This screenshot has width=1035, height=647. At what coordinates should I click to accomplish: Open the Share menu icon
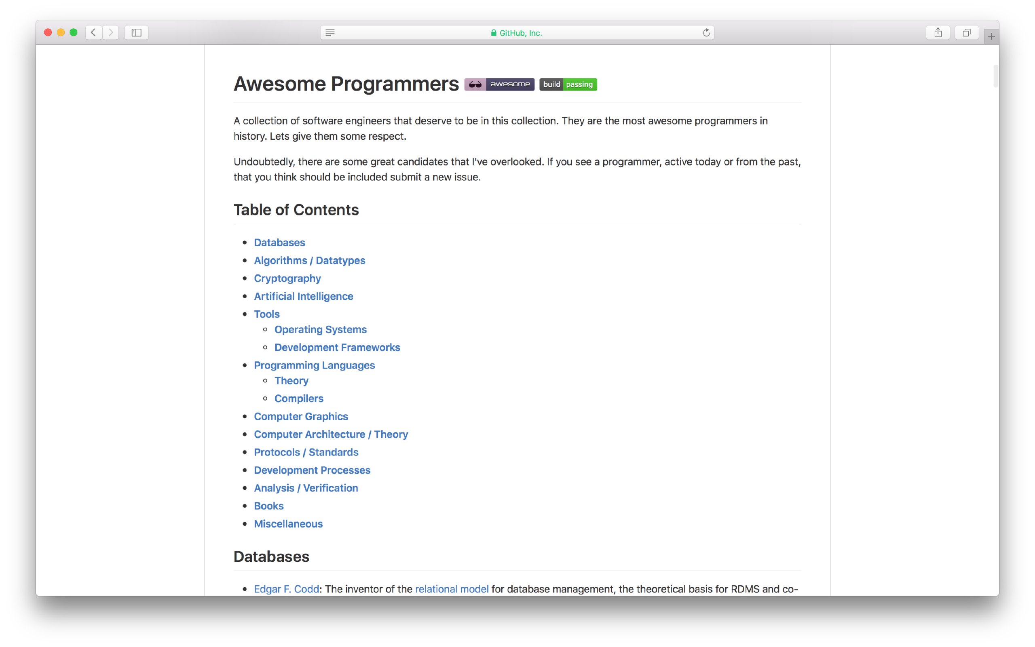tap(938, 32)
